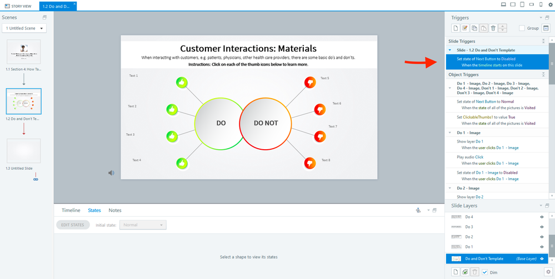Collapse the multi-image object triggers group
This screenshot has width=555, height=279.
[x=450, y=88]
